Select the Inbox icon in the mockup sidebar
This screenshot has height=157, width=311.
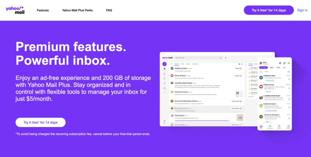point(164,69)
